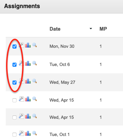This screenshot has width=123, height=139.
Task: Uncheck the Mon, Nov 30 assignment checkbox
Action: pyautogui.click(x=14, y=46)
